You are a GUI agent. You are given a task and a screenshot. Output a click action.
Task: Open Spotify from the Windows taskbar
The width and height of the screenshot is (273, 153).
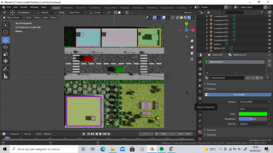(x=161, y=149)
